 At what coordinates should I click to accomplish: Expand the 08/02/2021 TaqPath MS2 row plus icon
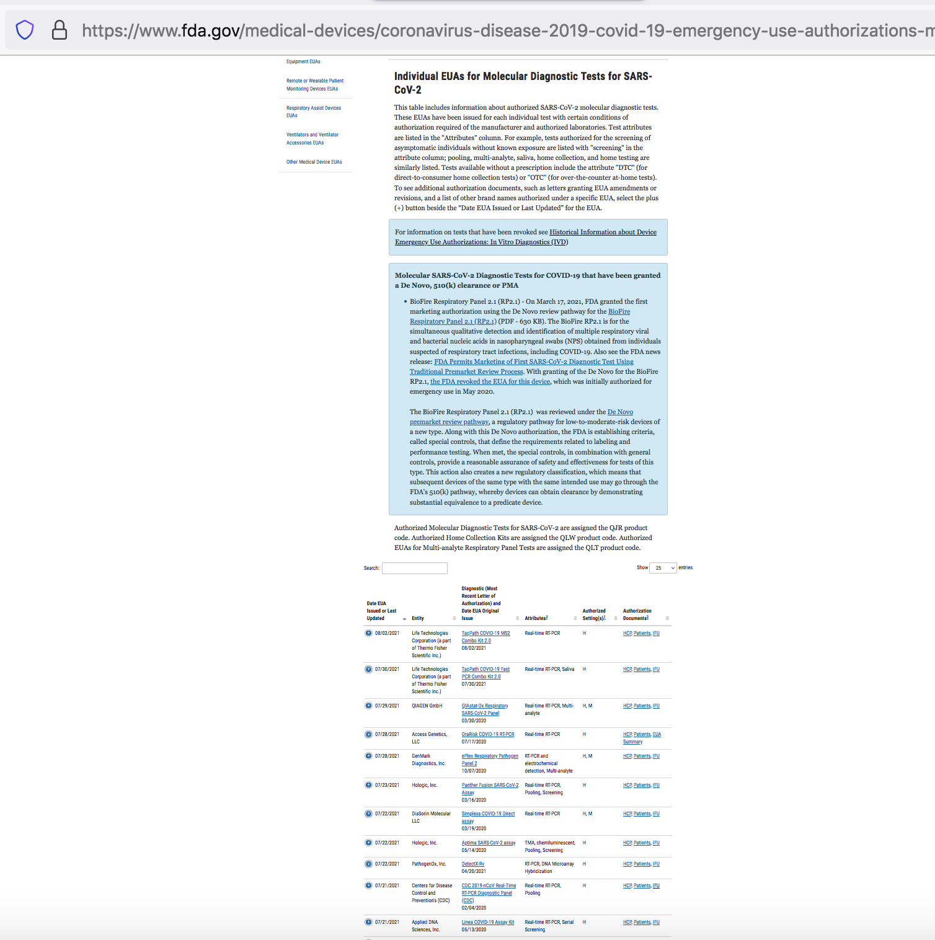point(368,633)
